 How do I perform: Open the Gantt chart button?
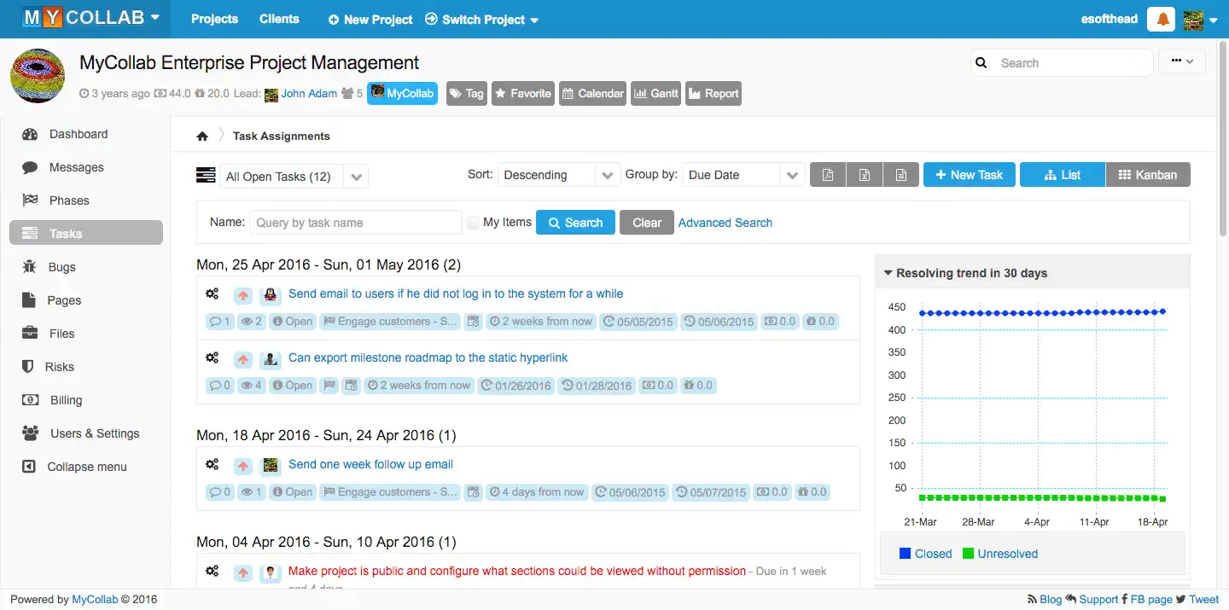(x=655, y=94)
